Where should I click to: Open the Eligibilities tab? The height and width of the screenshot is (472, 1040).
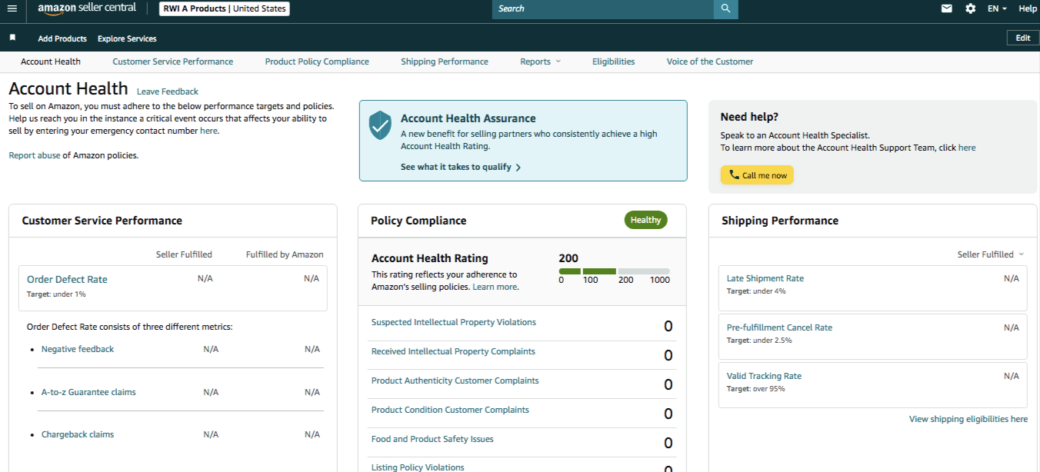(x=614, y=61)
